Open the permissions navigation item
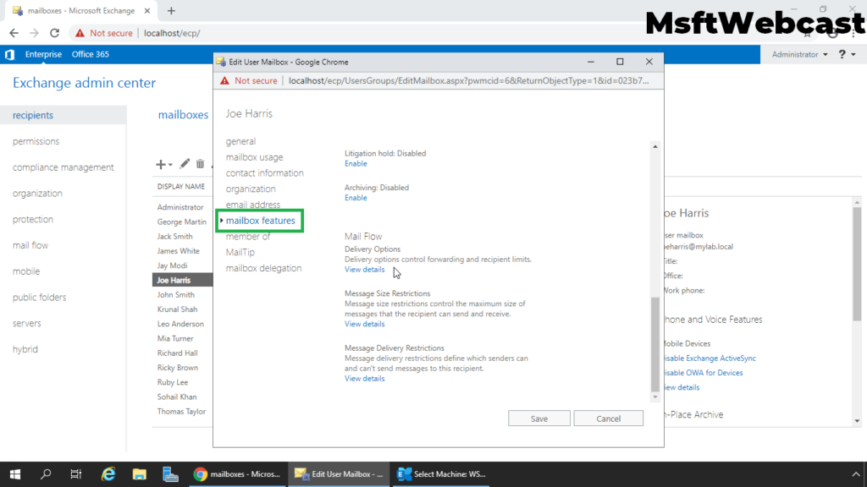The height and width of the screenshot is (487, 867). click(36, 141)
